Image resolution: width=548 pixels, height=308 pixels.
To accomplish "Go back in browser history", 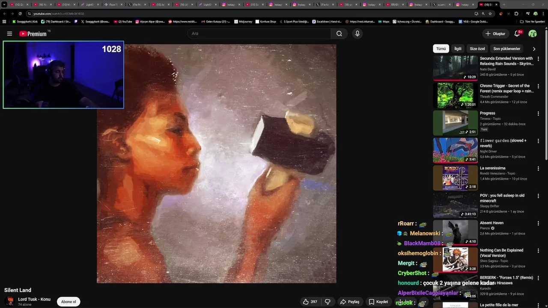I will point(4,13).
